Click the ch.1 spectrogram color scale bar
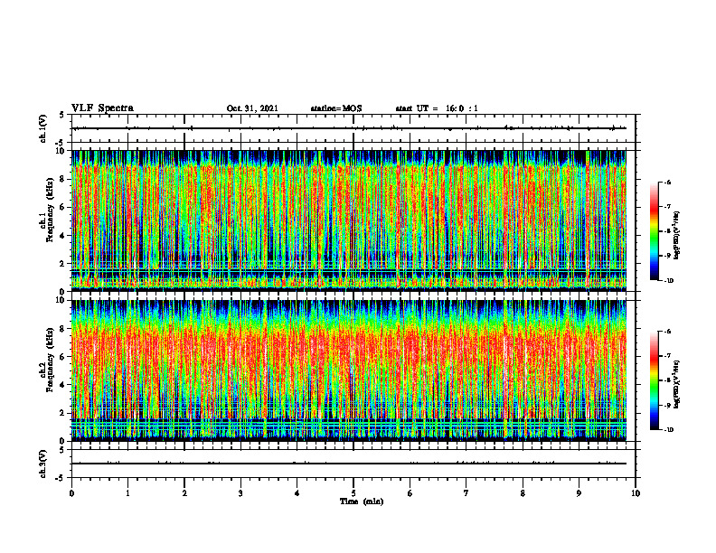 pos(654,231)
